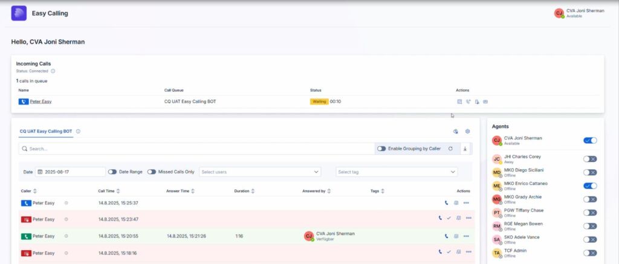The width and height of the screenshot is (619, 264).
Task: Turn on Missed Calls Only filter
Action: (x=151, y=172)
